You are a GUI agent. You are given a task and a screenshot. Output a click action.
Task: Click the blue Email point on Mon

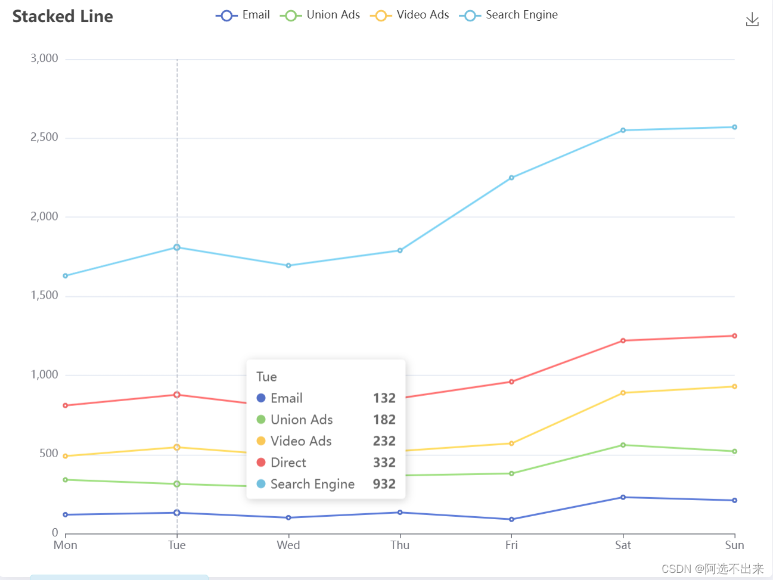click(66, 514)
